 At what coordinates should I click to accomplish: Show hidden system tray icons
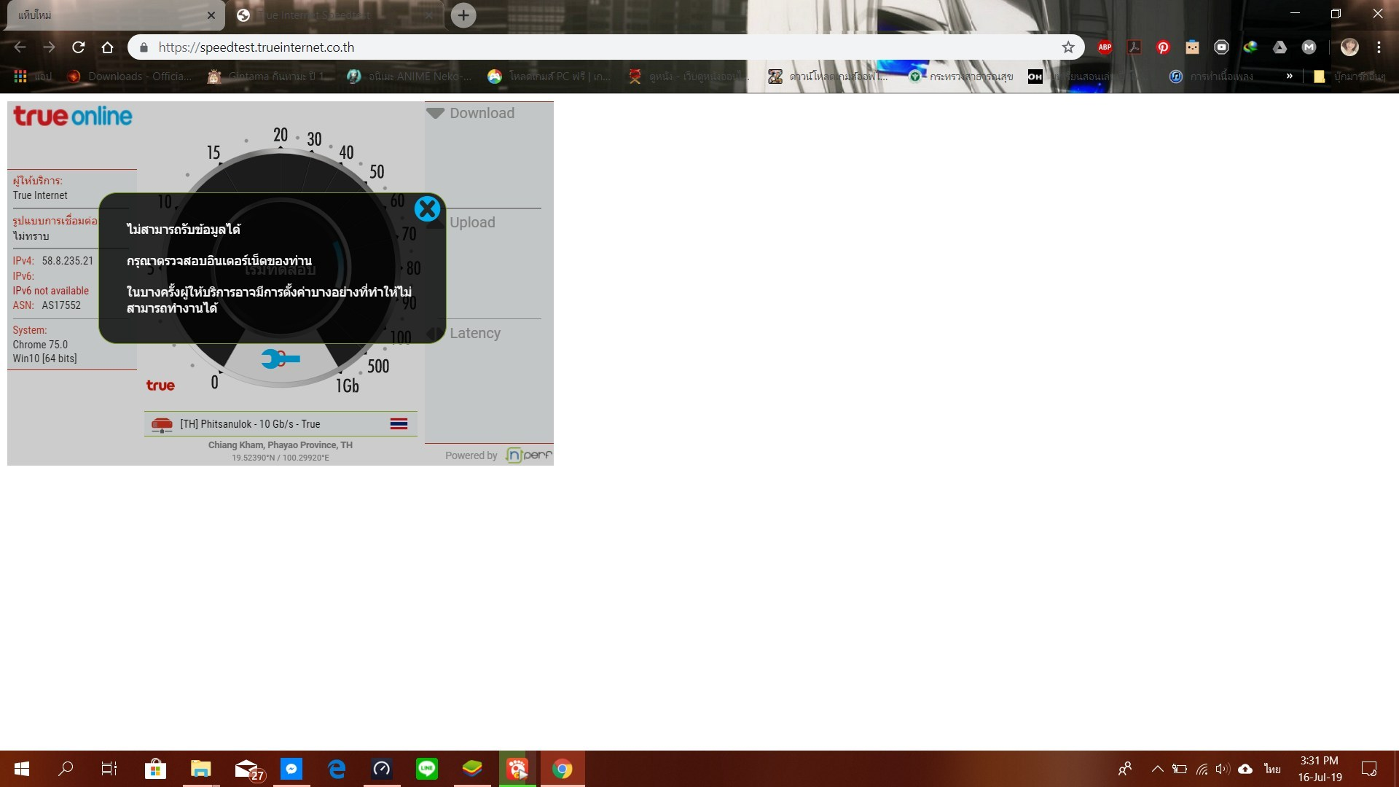tap(1157, 769)
